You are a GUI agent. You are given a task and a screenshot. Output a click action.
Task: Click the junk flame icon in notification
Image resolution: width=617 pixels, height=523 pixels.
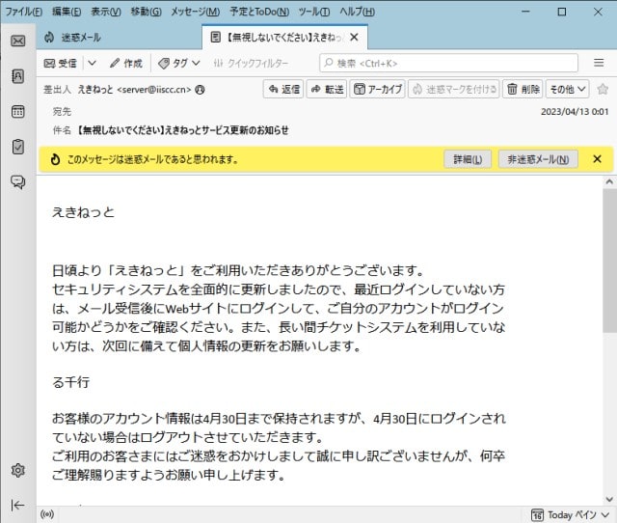click(x=56, y=159)
